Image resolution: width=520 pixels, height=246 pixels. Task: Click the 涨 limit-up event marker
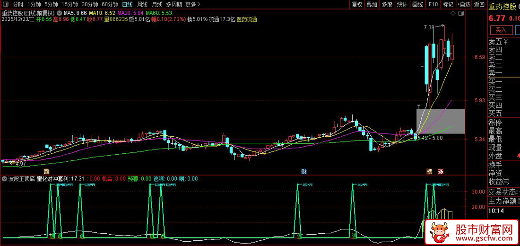coord(441,172)
